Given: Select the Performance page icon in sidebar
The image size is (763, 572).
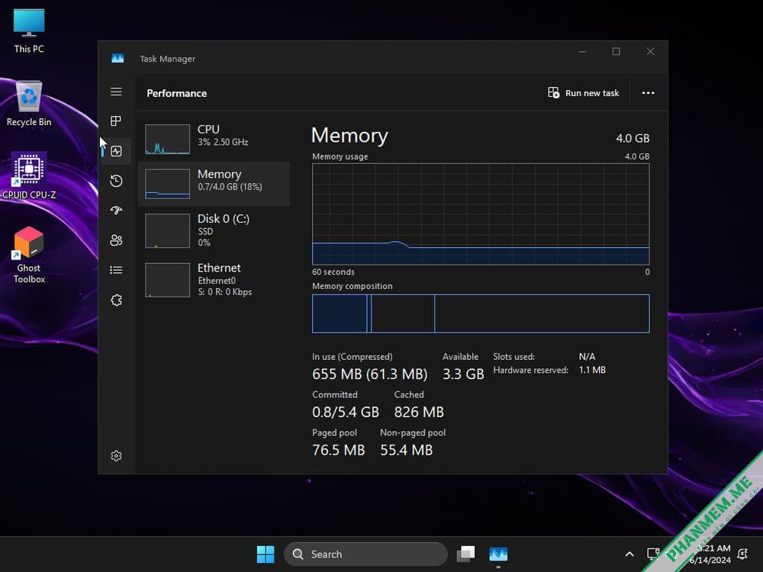Looking at the screenshot, I should point(116,151).
